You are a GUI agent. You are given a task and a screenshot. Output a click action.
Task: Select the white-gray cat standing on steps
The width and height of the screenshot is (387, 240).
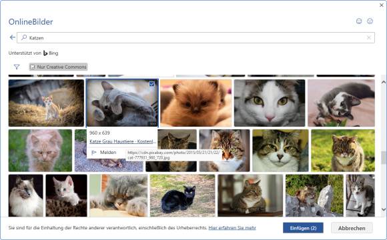point(360,195)
